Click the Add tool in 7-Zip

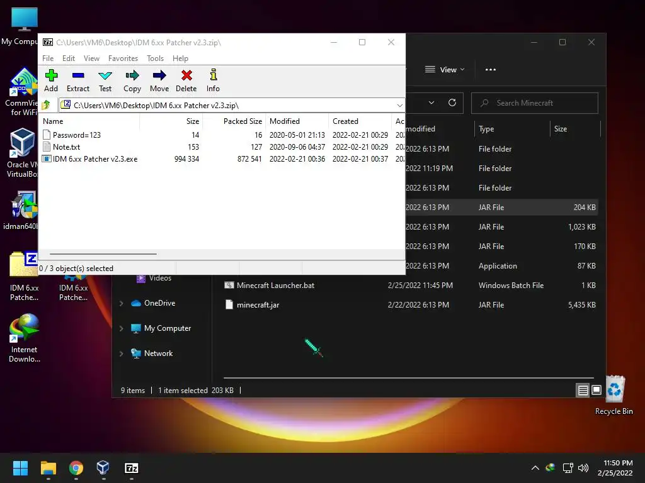(51, 80)
